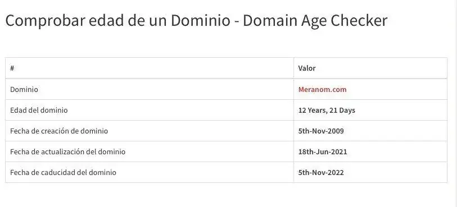The image size is (457, 207).
Task: Open the Meranom.com domain link
Action: (322, 90)
